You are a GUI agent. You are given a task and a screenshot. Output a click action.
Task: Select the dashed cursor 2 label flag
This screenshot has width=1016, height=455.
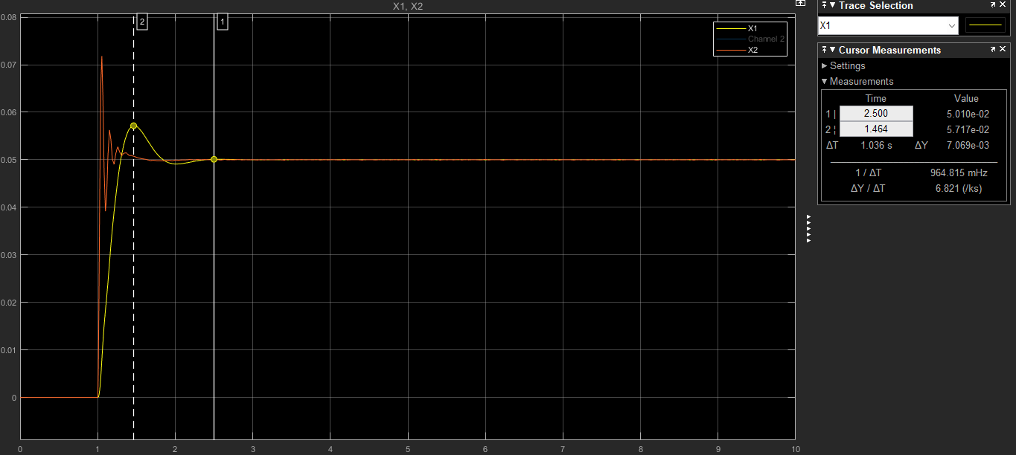click(141, 22)
